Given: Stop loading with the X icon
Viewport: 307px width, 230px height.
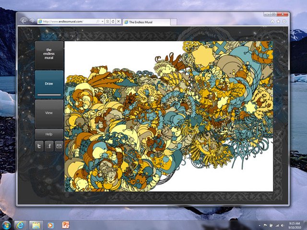Looking at the screenshot, I should pos(118,22).
